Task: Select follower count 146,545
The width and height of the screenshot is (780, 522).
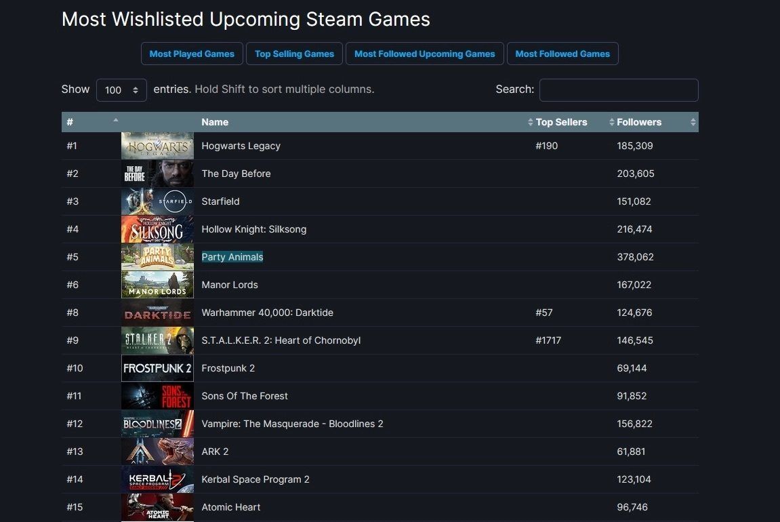Action: (635, 340)
